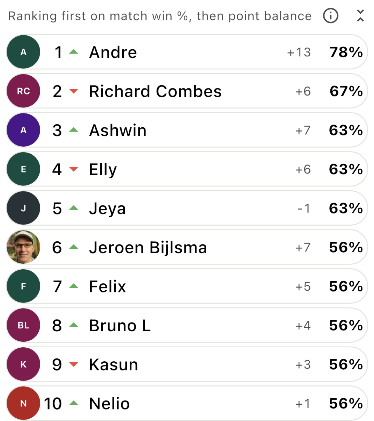374x421 pixels.
Task: Select Richard Combes' RC avatar
Action: (23, 91)
